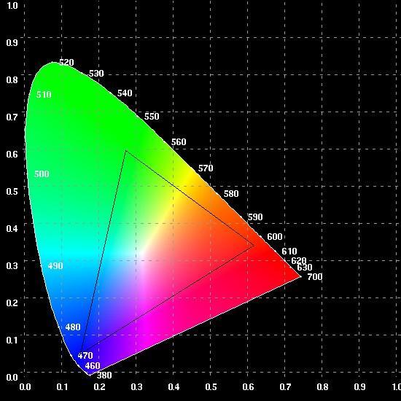This screenshot has width=401, height=401.
Task: Click the white point at diagram center
Action: point(142,252)
